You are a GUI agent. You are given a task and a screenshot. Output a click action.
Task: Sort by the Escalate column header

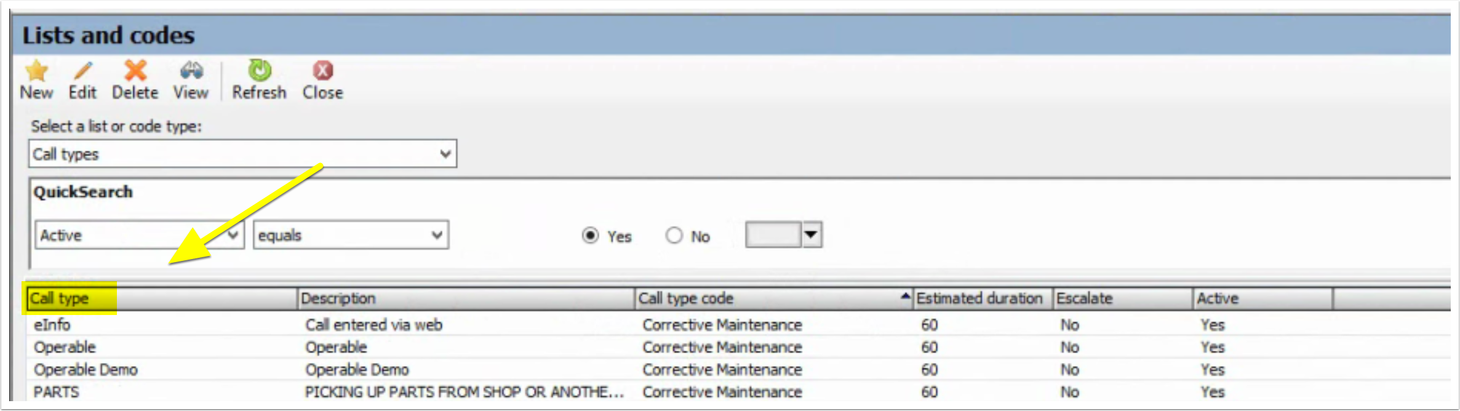(x=1123, y=298)
